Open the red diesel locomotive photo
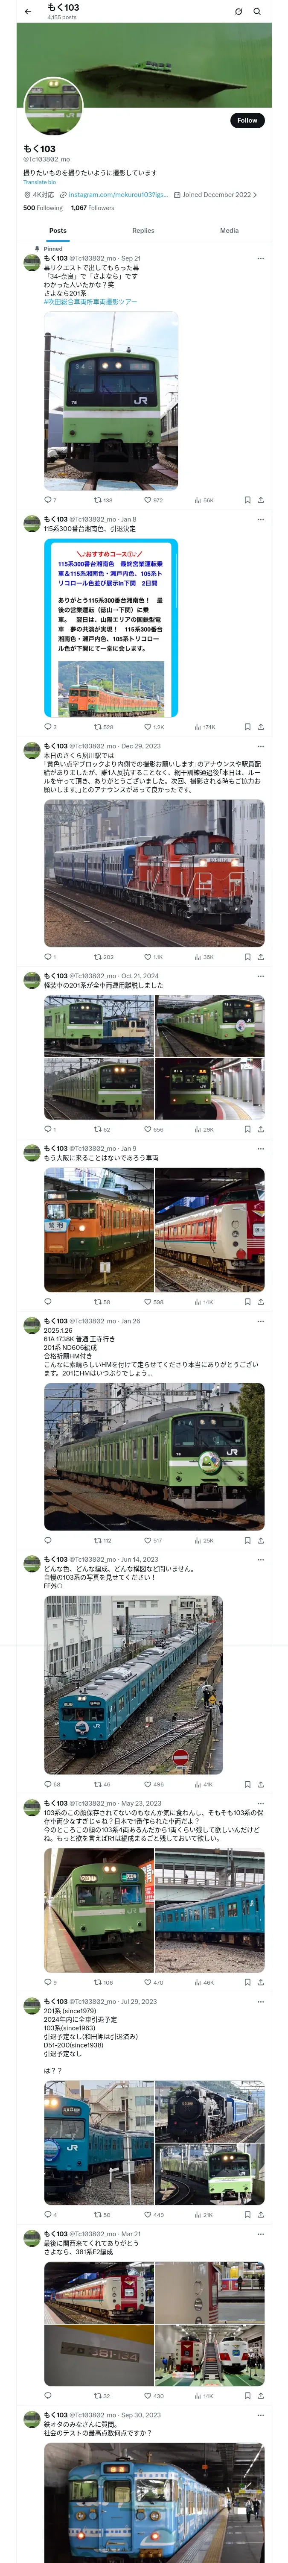 pos(154,873)
